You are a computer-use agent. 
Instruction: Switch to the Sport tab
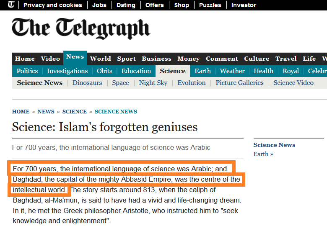[x=126, y=59]
